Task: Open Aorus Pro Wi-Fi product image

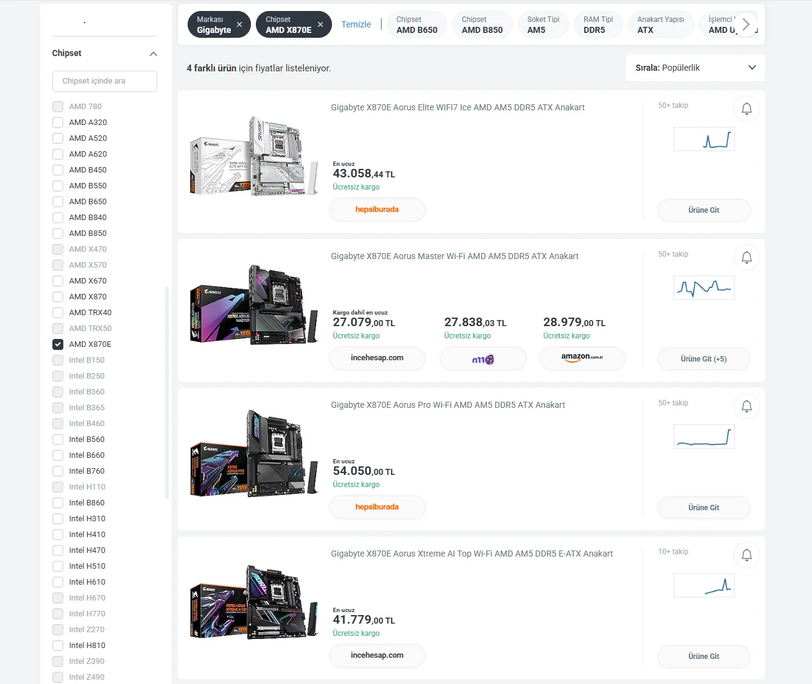Action: 254,454
